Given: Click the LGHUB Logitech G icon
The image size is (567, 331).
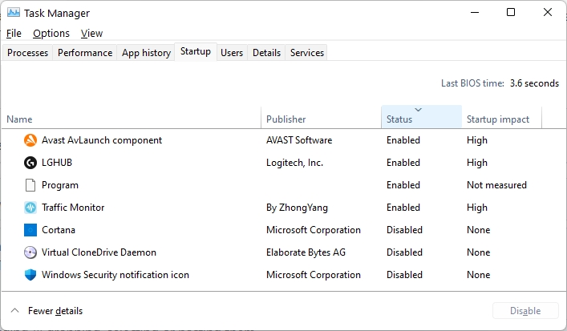Looking at the screenshot, I should coord(30,163).
